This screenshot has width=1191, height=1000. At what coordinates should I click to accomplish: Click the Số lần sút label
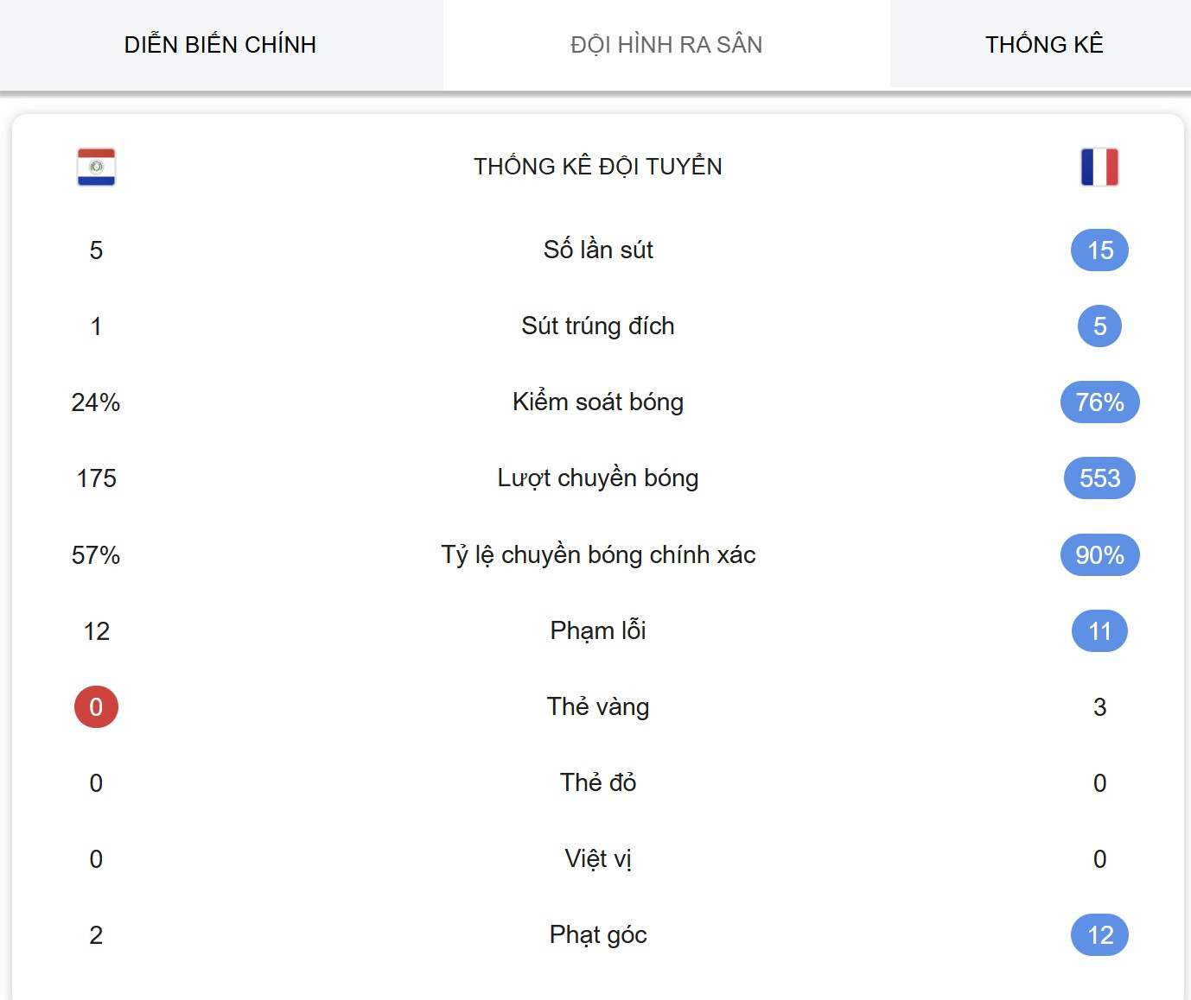pyautogui.click(x=598, y=250)
